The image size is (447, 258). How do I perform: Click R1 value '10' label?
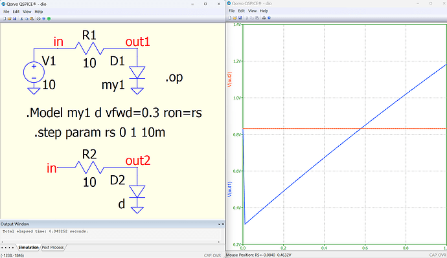89,63
